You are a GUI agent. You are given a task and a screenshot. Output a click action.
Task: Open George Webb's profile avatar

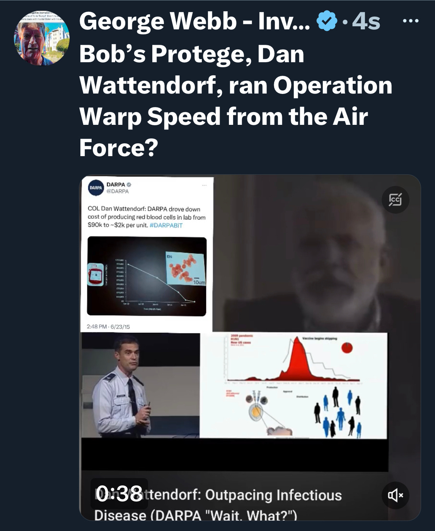[42, 38]
